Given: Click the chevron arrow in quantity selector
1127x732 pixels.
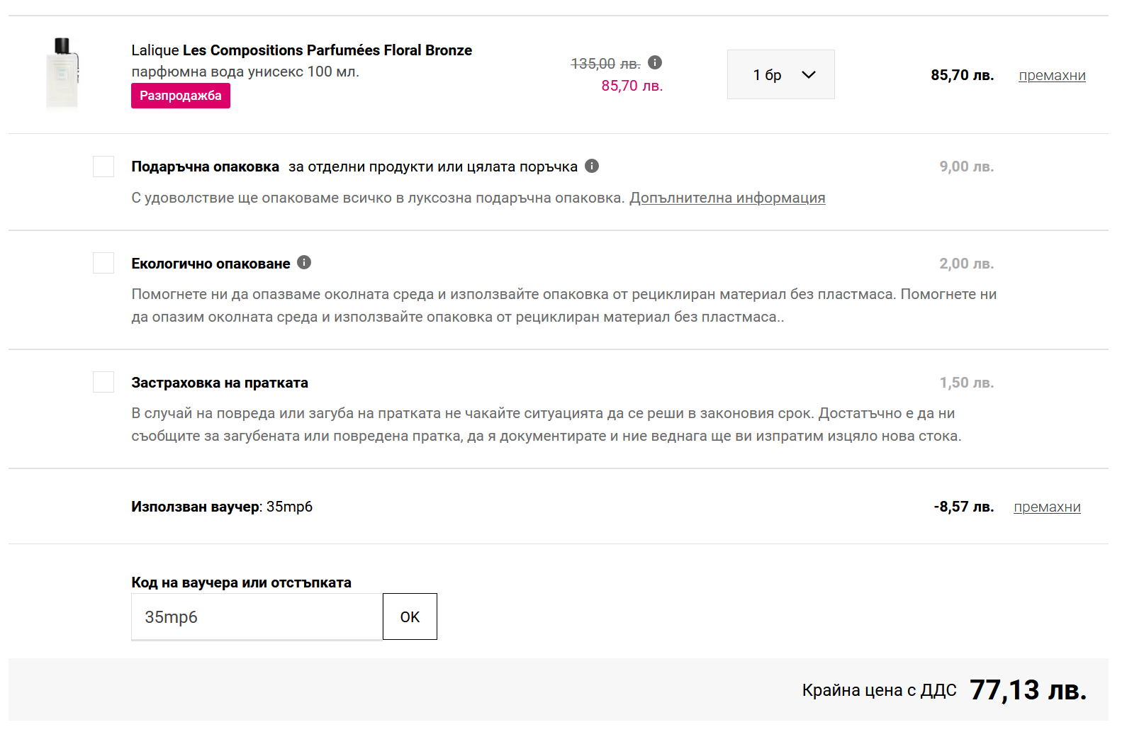Looking at the screenshot, I should [x=809, y=74].
